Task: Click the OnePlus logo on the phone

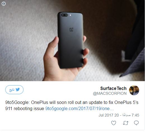Action: (71, 30)
